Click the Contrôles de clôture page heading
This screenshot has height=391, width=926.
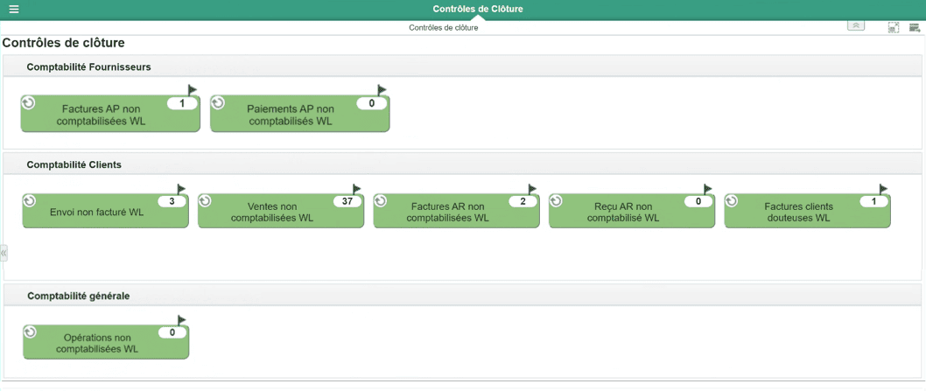(x=63, y=43)
